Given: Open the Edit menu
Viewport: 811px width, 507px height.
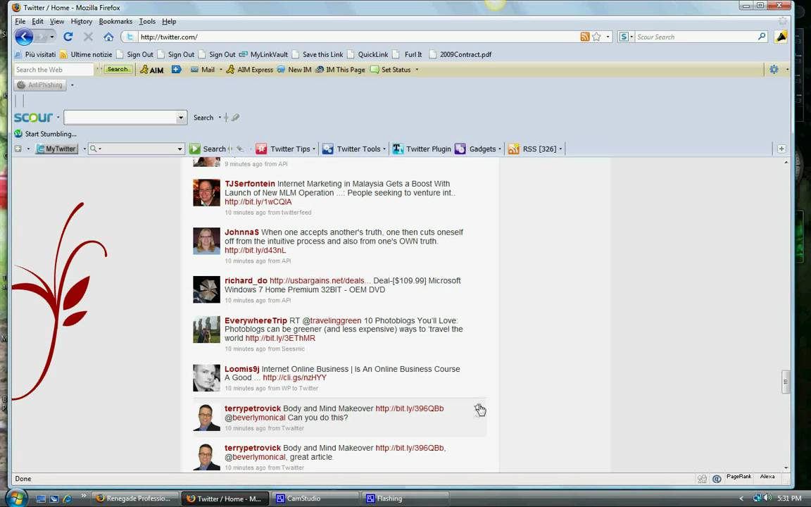Looking at the screenshot, I should tap(37, 21).
